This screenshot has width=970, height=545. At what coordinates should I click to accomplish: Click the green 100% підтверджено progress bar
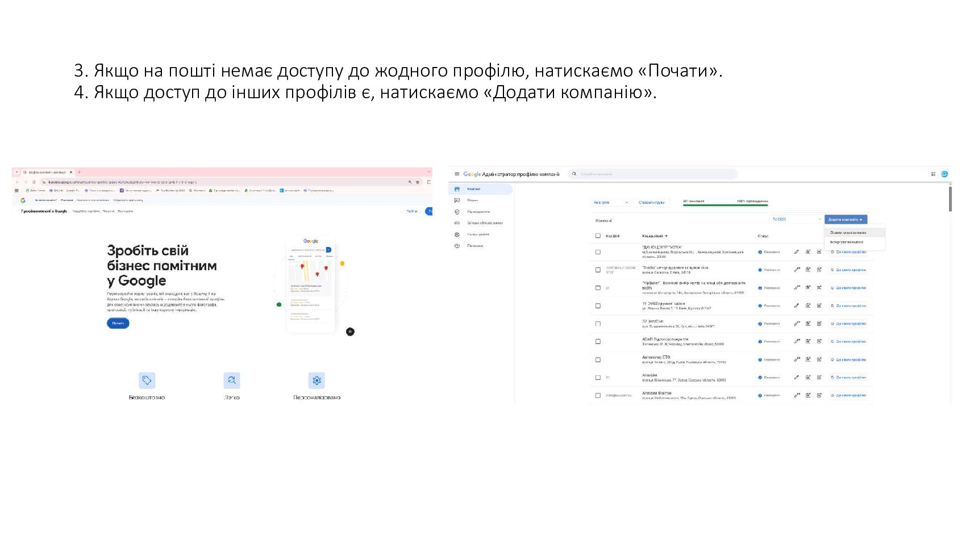click(725, 205)
